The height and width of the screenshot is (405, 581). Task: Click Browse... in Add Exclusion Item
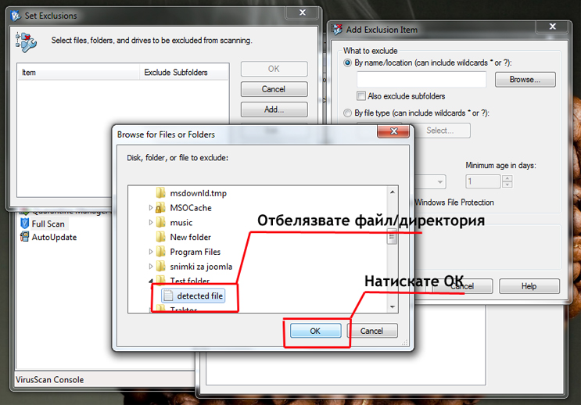[525, 79]
